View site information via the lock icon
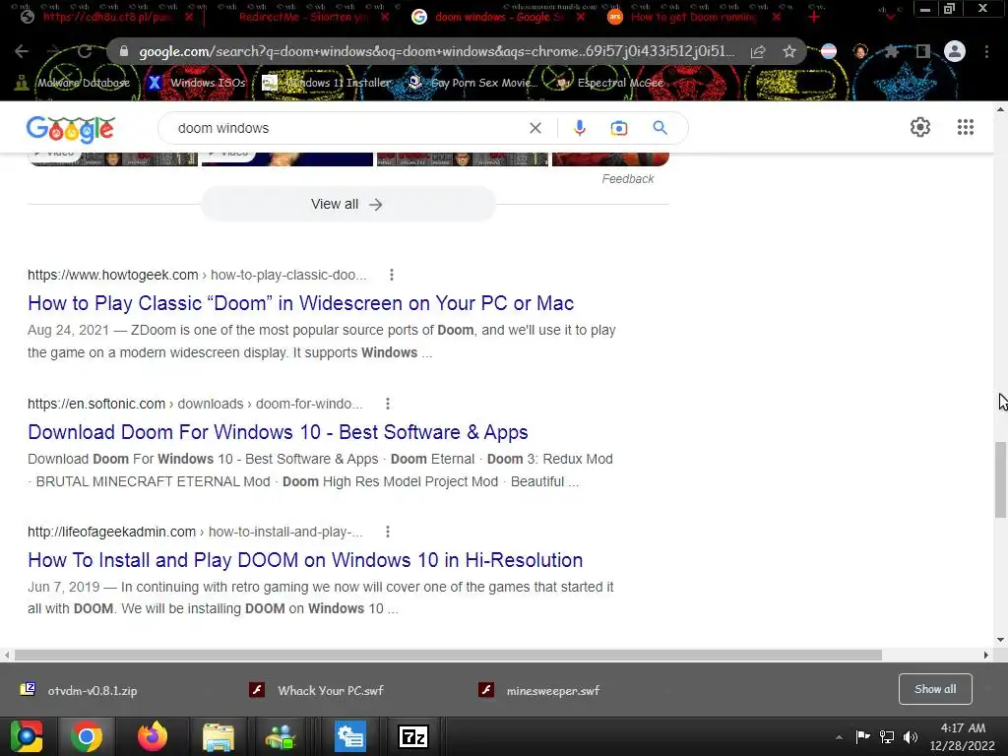Image resolution: width=1008 pixels, height=756 pixels. coord(124,51)
